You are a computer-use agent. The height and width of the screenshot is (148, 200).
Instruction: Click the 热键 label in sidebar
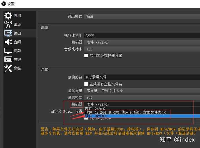pyautogui.click(x=17, y=60)
